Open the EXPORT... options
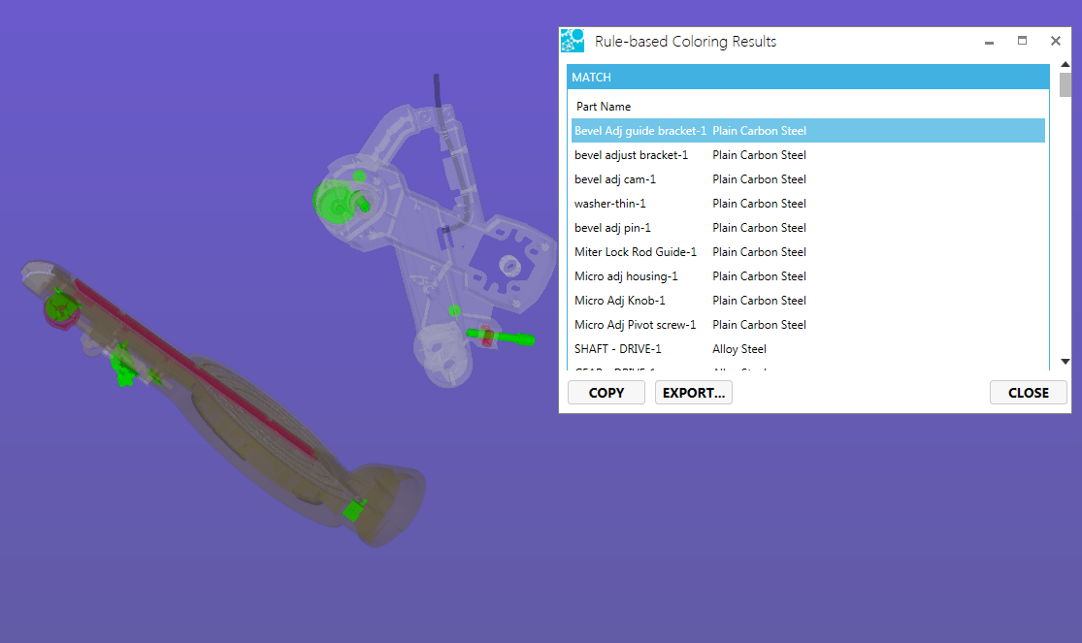 [x=693, y=393]
